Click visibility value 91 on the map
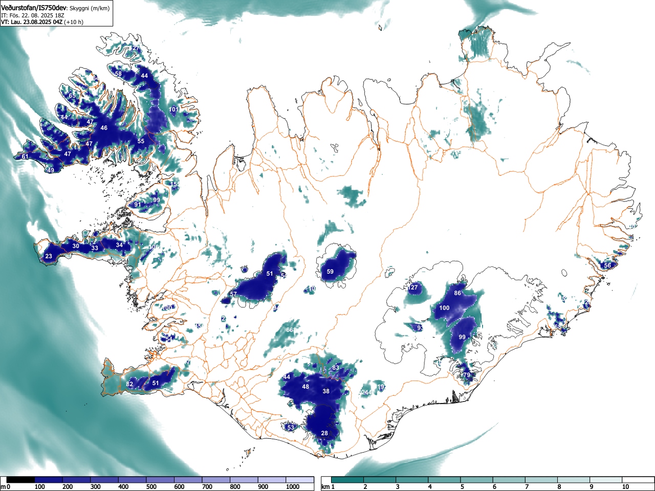The image size is (655, 491). [x=138, y=205]
